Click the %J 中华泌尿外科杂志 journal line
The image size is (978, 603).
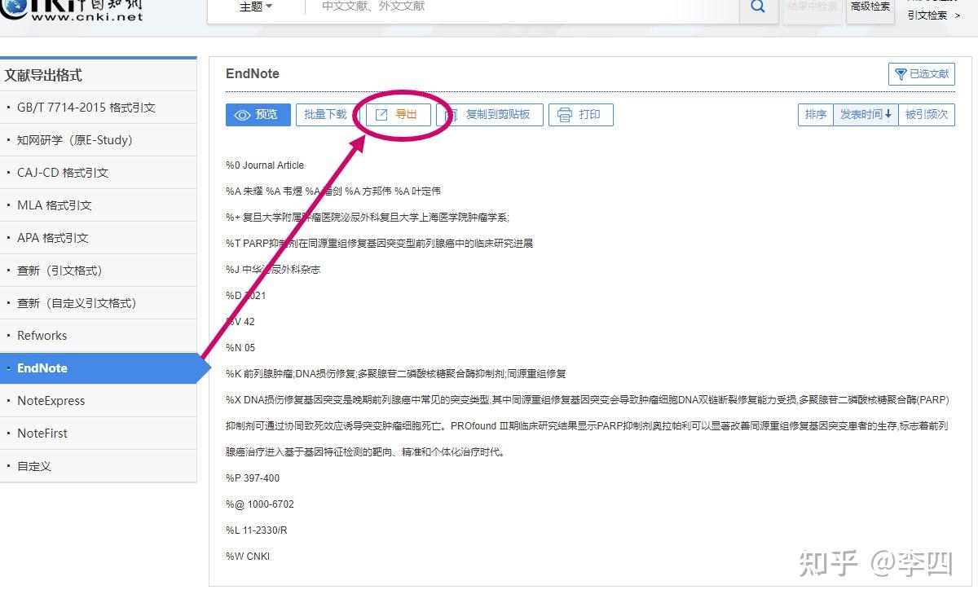pyautogui.click(x=273, y=270)
